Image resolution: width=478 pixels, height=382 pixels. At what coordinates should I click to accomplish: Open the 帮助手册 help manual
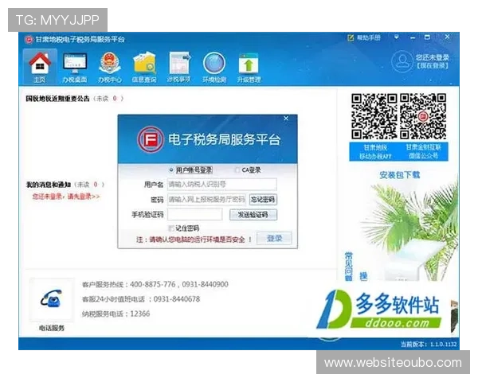[364, 37]
